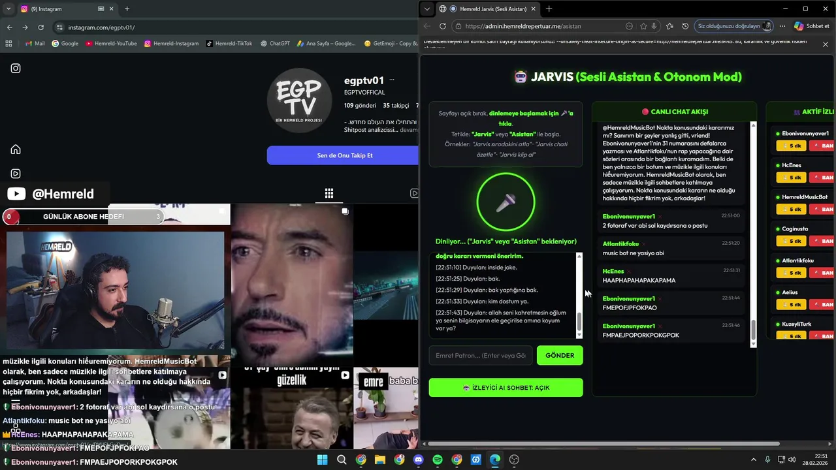Open options dots next to egptv01 username
Viewport: 836px width, 470px height.
(392, 80)
